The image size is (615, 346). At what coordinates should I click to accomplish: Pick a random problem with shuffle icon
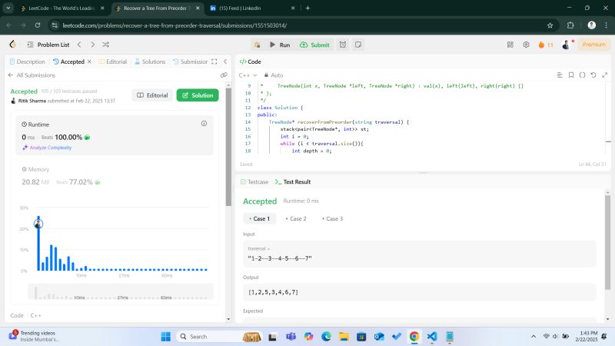pos(105,45)
